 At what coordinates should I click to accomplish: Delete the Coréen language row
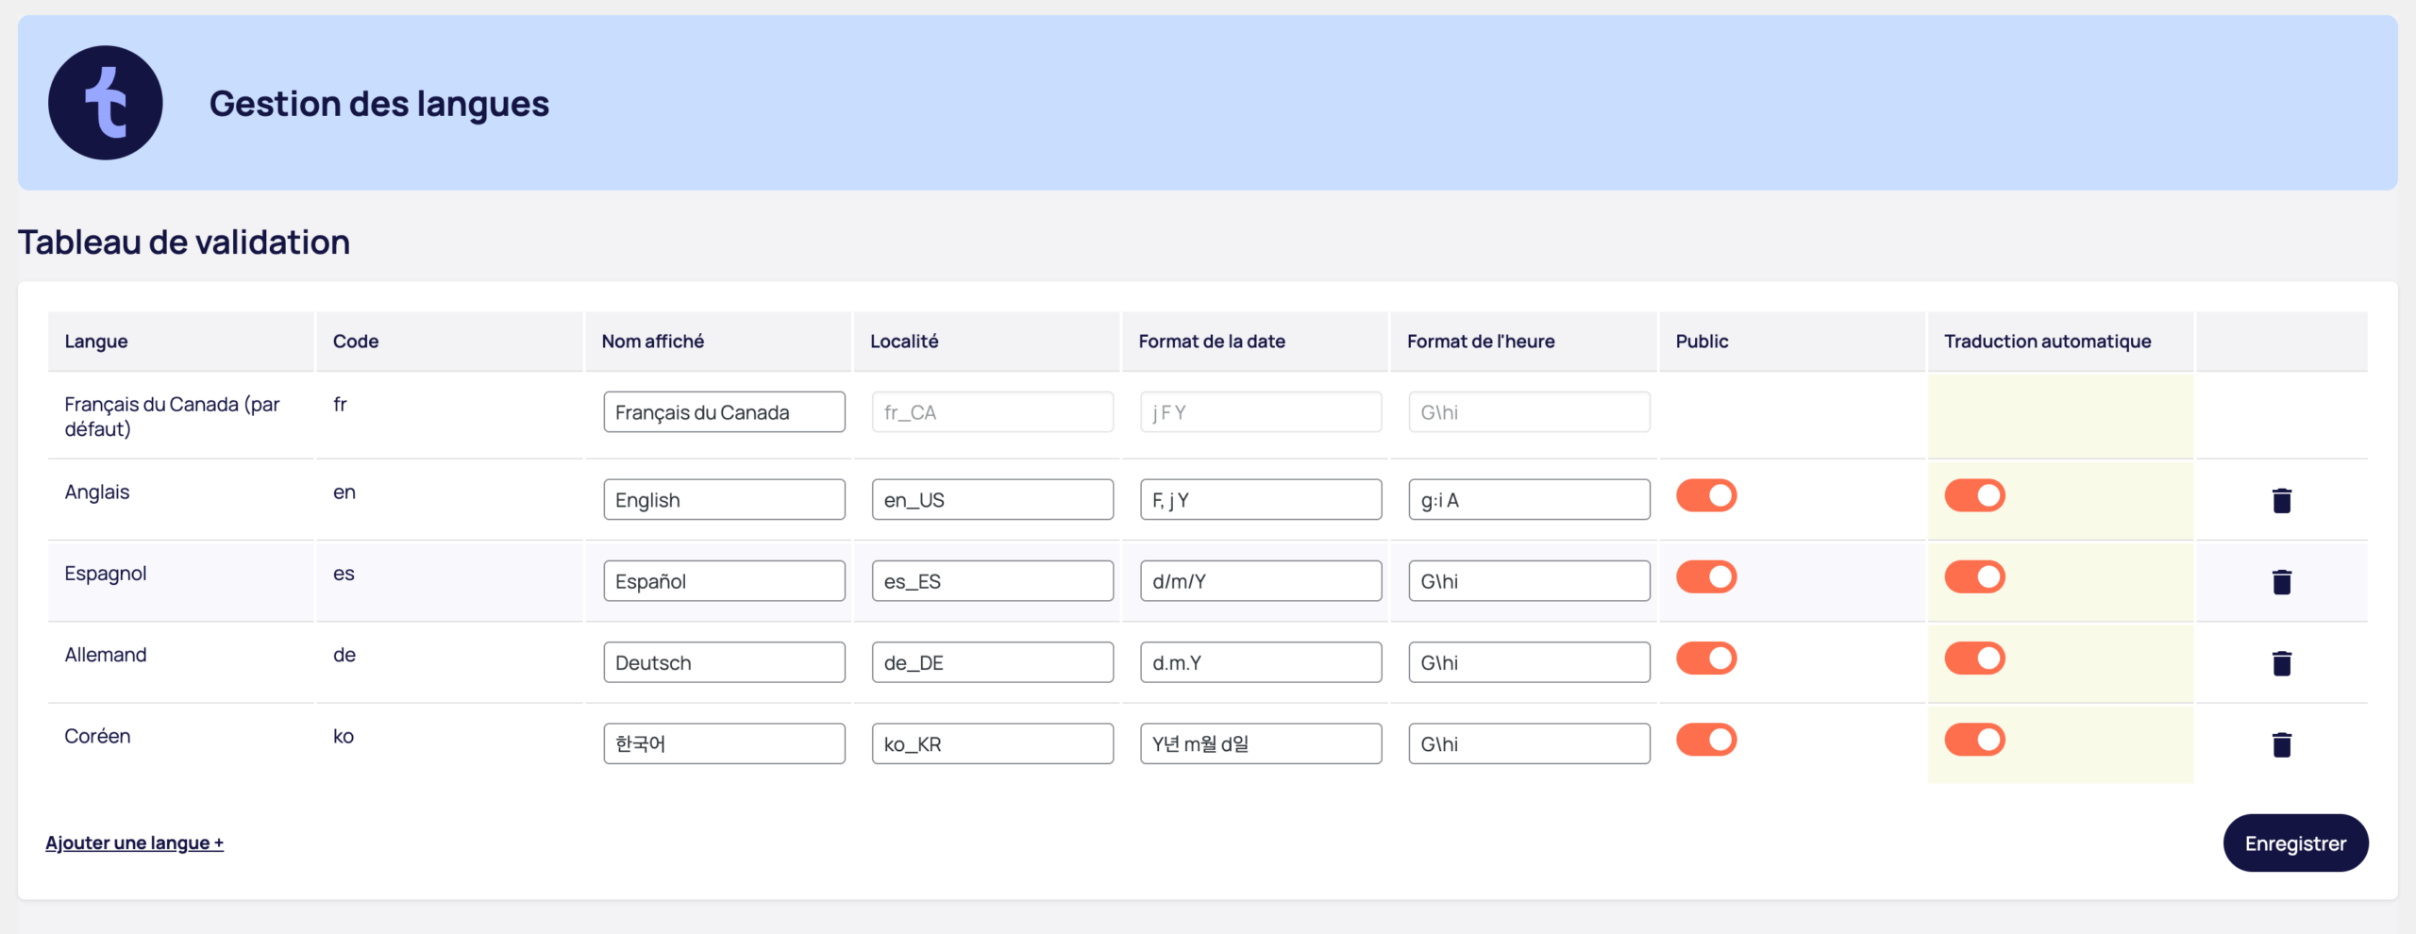[2283, 744]
